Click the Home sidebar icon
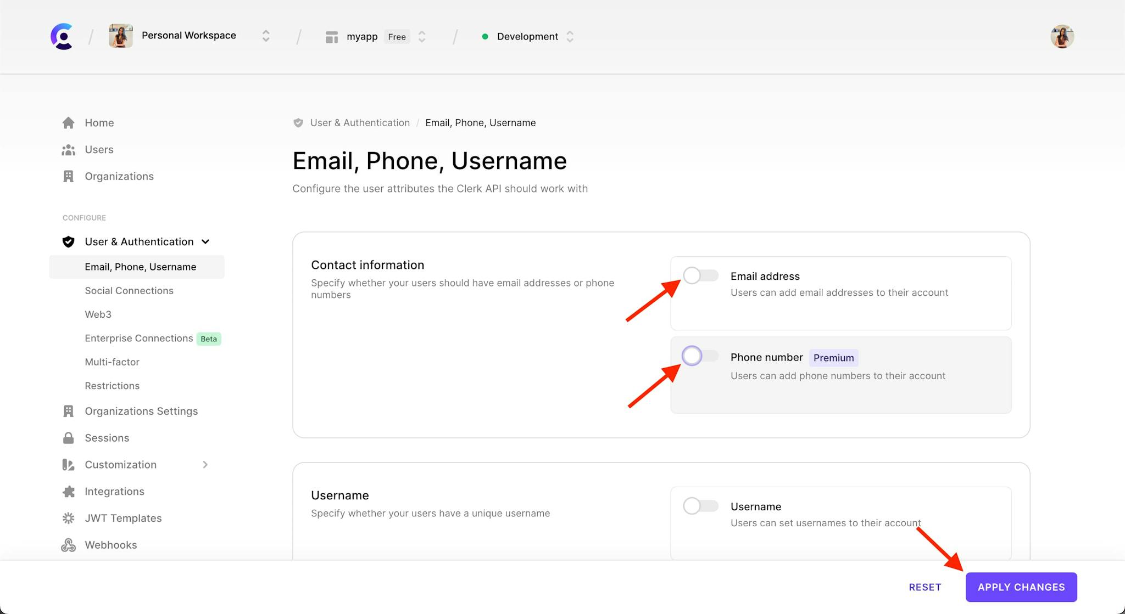Screen dimensions: 1125x614 coord(69,122)
